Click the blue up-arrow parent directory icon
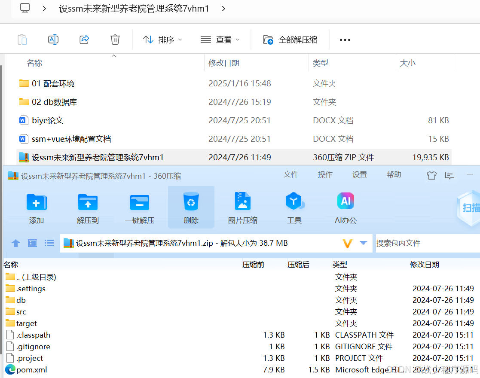This screenshot has width=480, height=378. pos(15,243)
